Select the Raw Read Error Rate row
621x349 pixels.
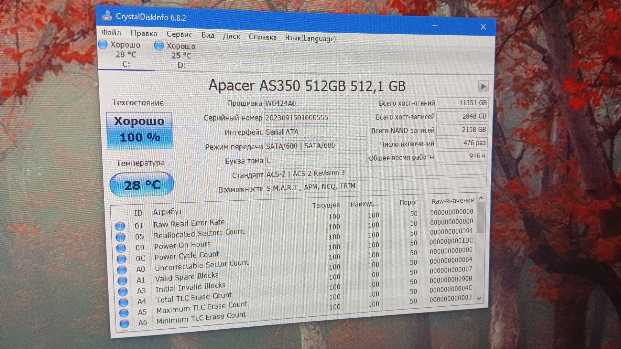coord(295,219)
